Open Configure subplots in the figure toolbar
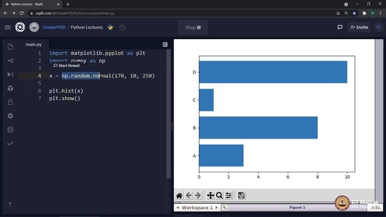This screenshot has height=217, width=386. pos(229,195)
